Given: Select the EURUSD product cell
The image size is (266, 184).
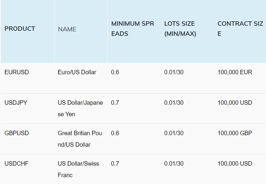Looking at the screenshot, I should pyautogui.click(x=17, y=72).
